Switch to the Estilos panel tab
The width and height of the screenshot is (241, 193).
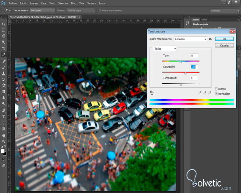[204, 20]
